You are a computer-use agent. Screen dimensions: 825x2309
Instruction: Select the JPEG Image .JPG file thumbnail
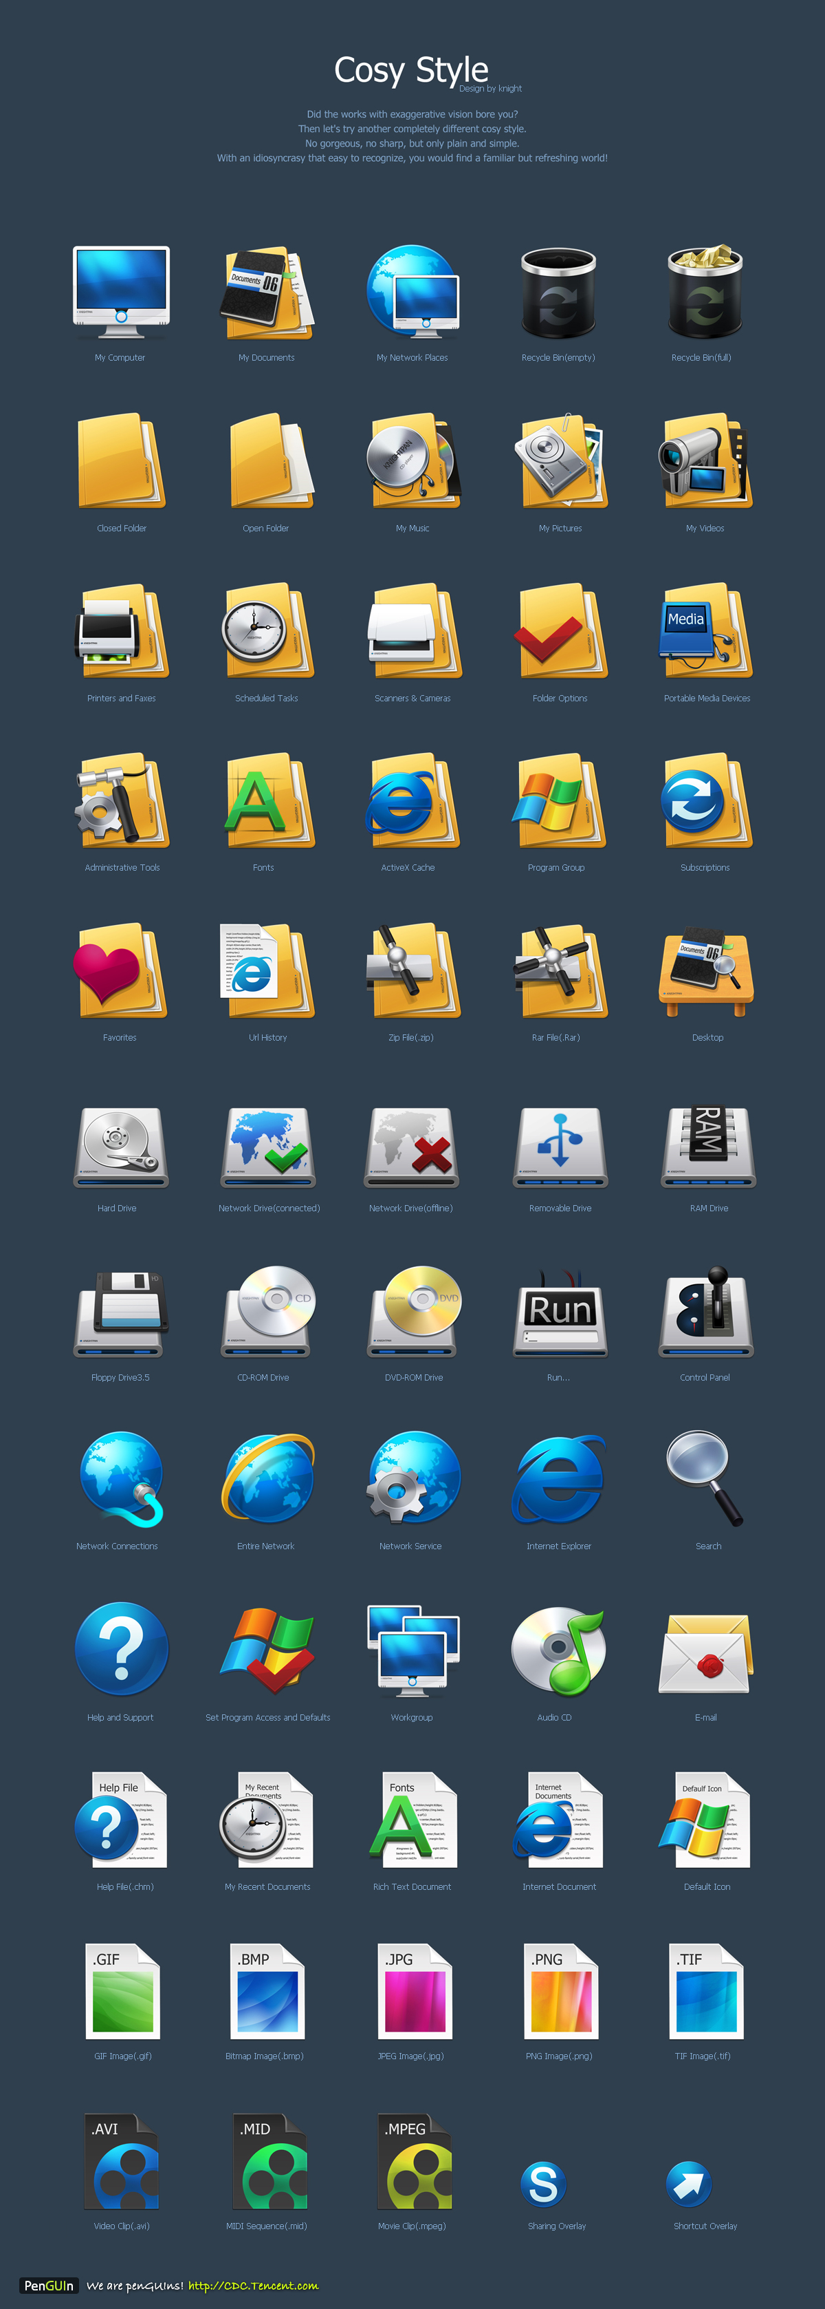[x=415, y=1991]
